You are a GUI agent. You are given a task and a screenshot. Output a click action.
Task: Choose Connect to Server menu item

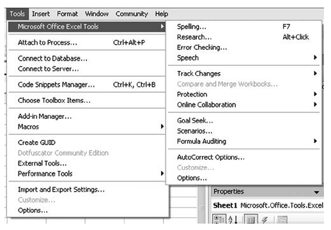87,69
